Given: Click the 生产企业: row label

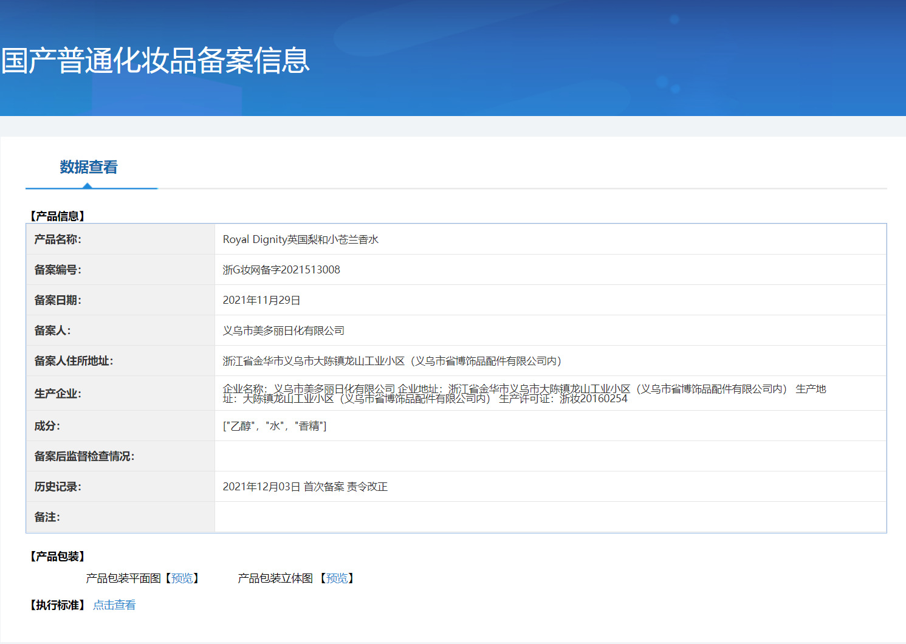Looking at the screenshot, I should tap(58, 394).
